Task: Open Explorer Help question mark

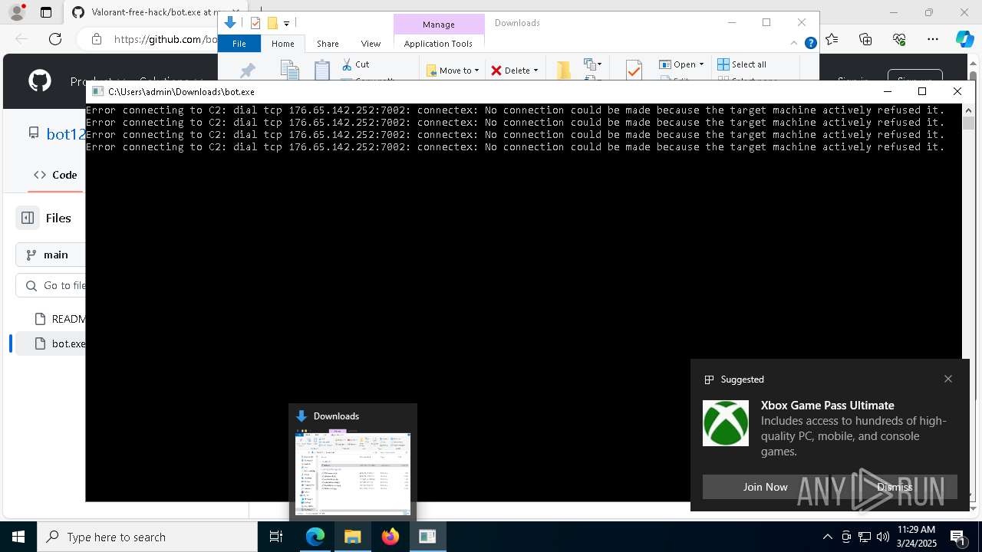Action: [810, 44]
